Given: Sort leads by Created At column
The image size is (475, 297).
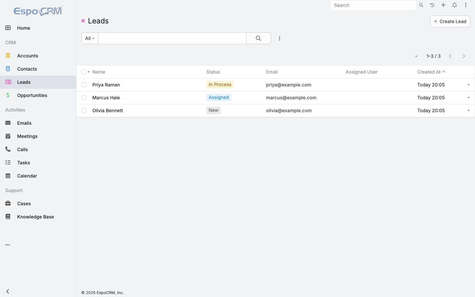Looking at the screenshot, I should point(429,72).
